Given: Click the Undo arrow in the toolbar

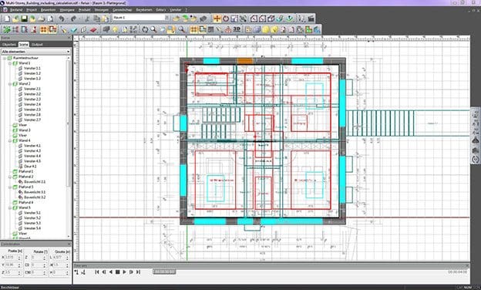Looking at the screenshot, I should pos(62,19).
